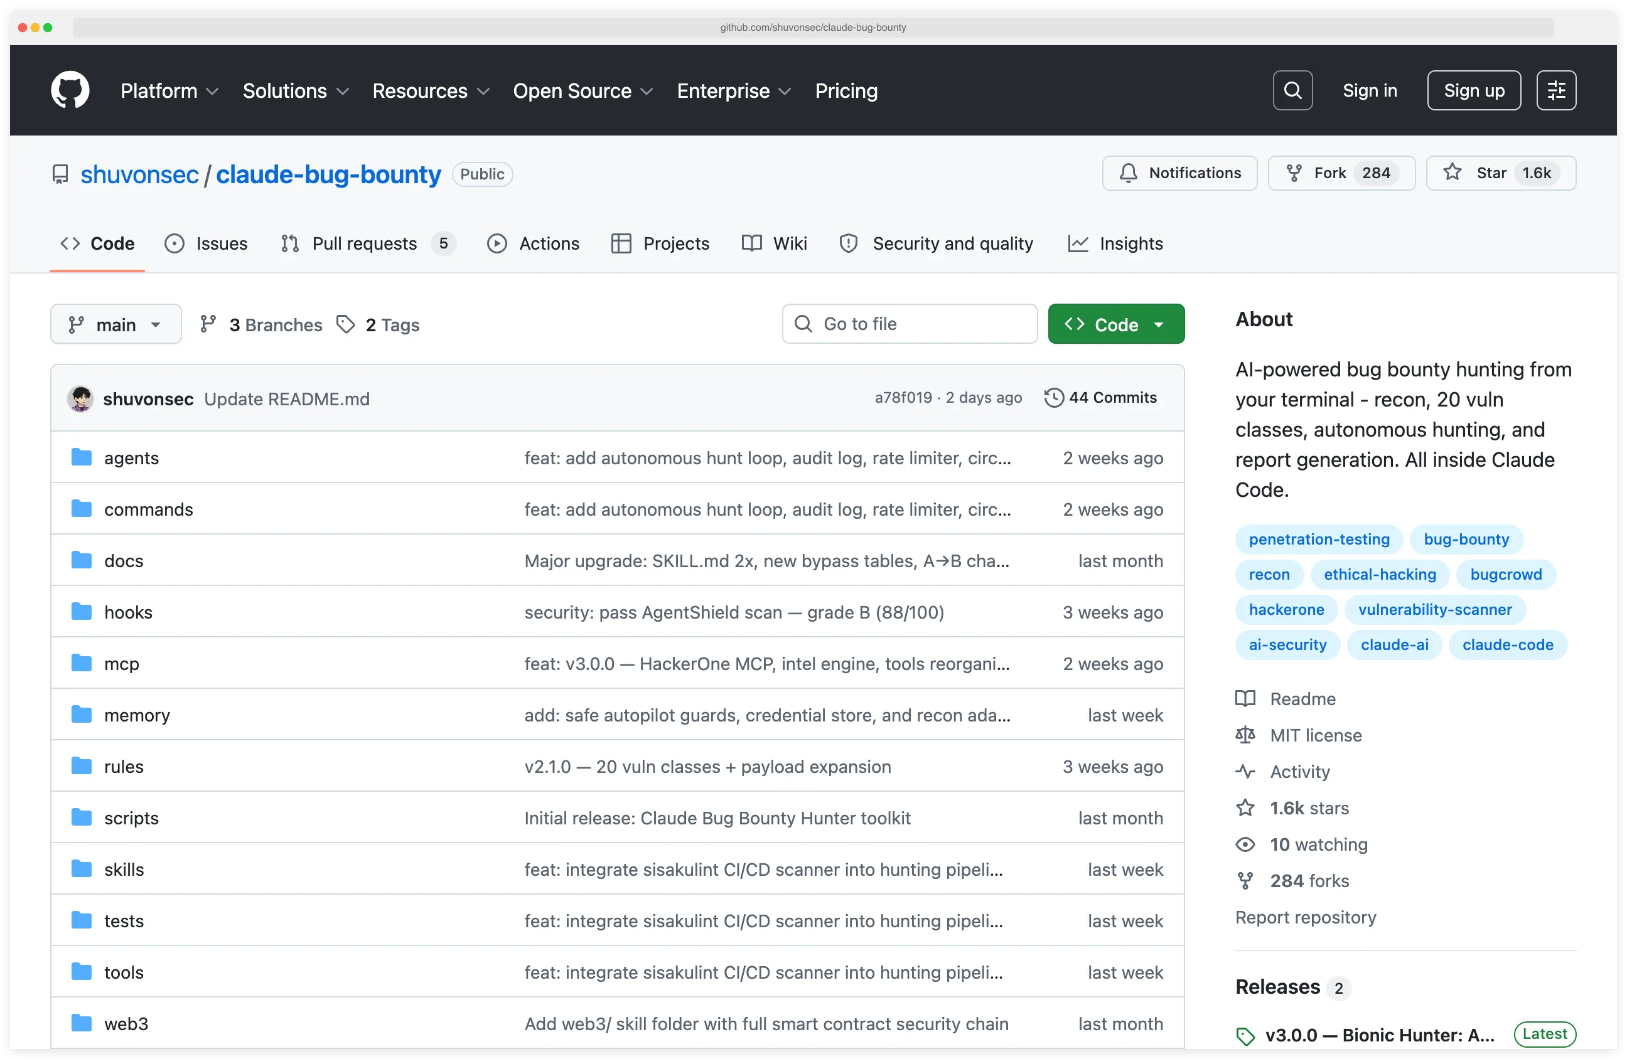This screenshot has height=1059, width=1627.
Task: Open the Pricing menu item
Action: [x=846, y=90]
